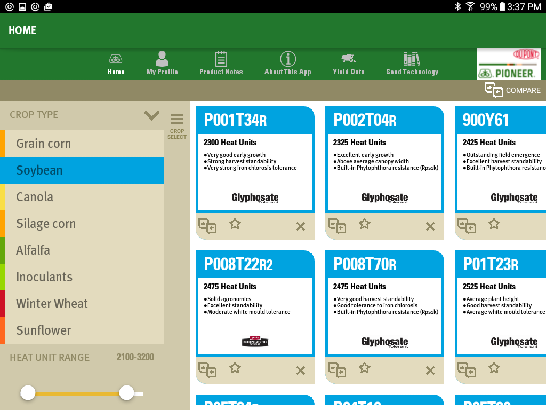Click the minimum heat unit slider handle

(28, 393)
